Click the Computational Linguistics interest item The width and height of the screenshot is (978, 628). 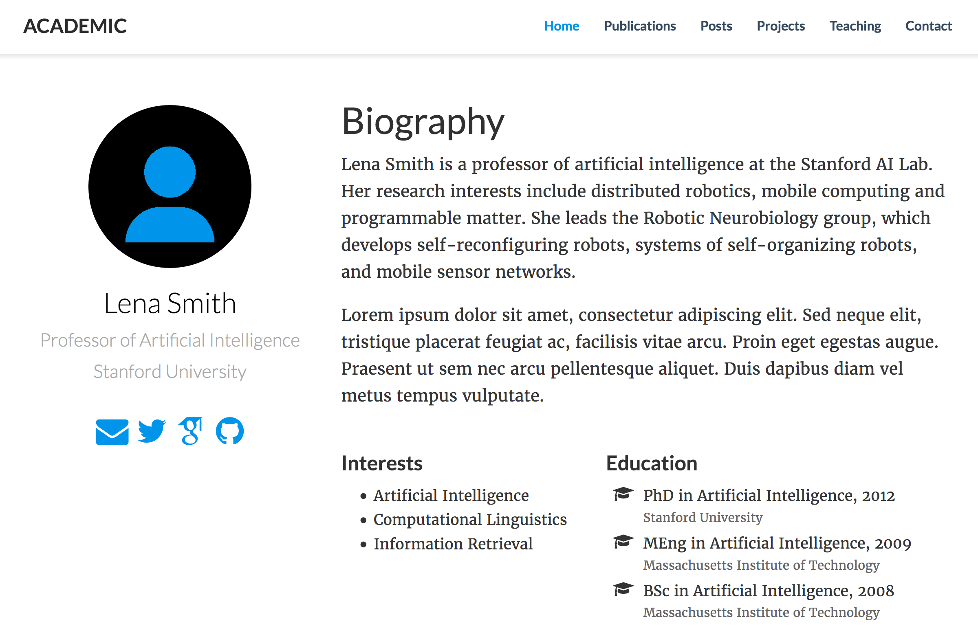point(470,520)
